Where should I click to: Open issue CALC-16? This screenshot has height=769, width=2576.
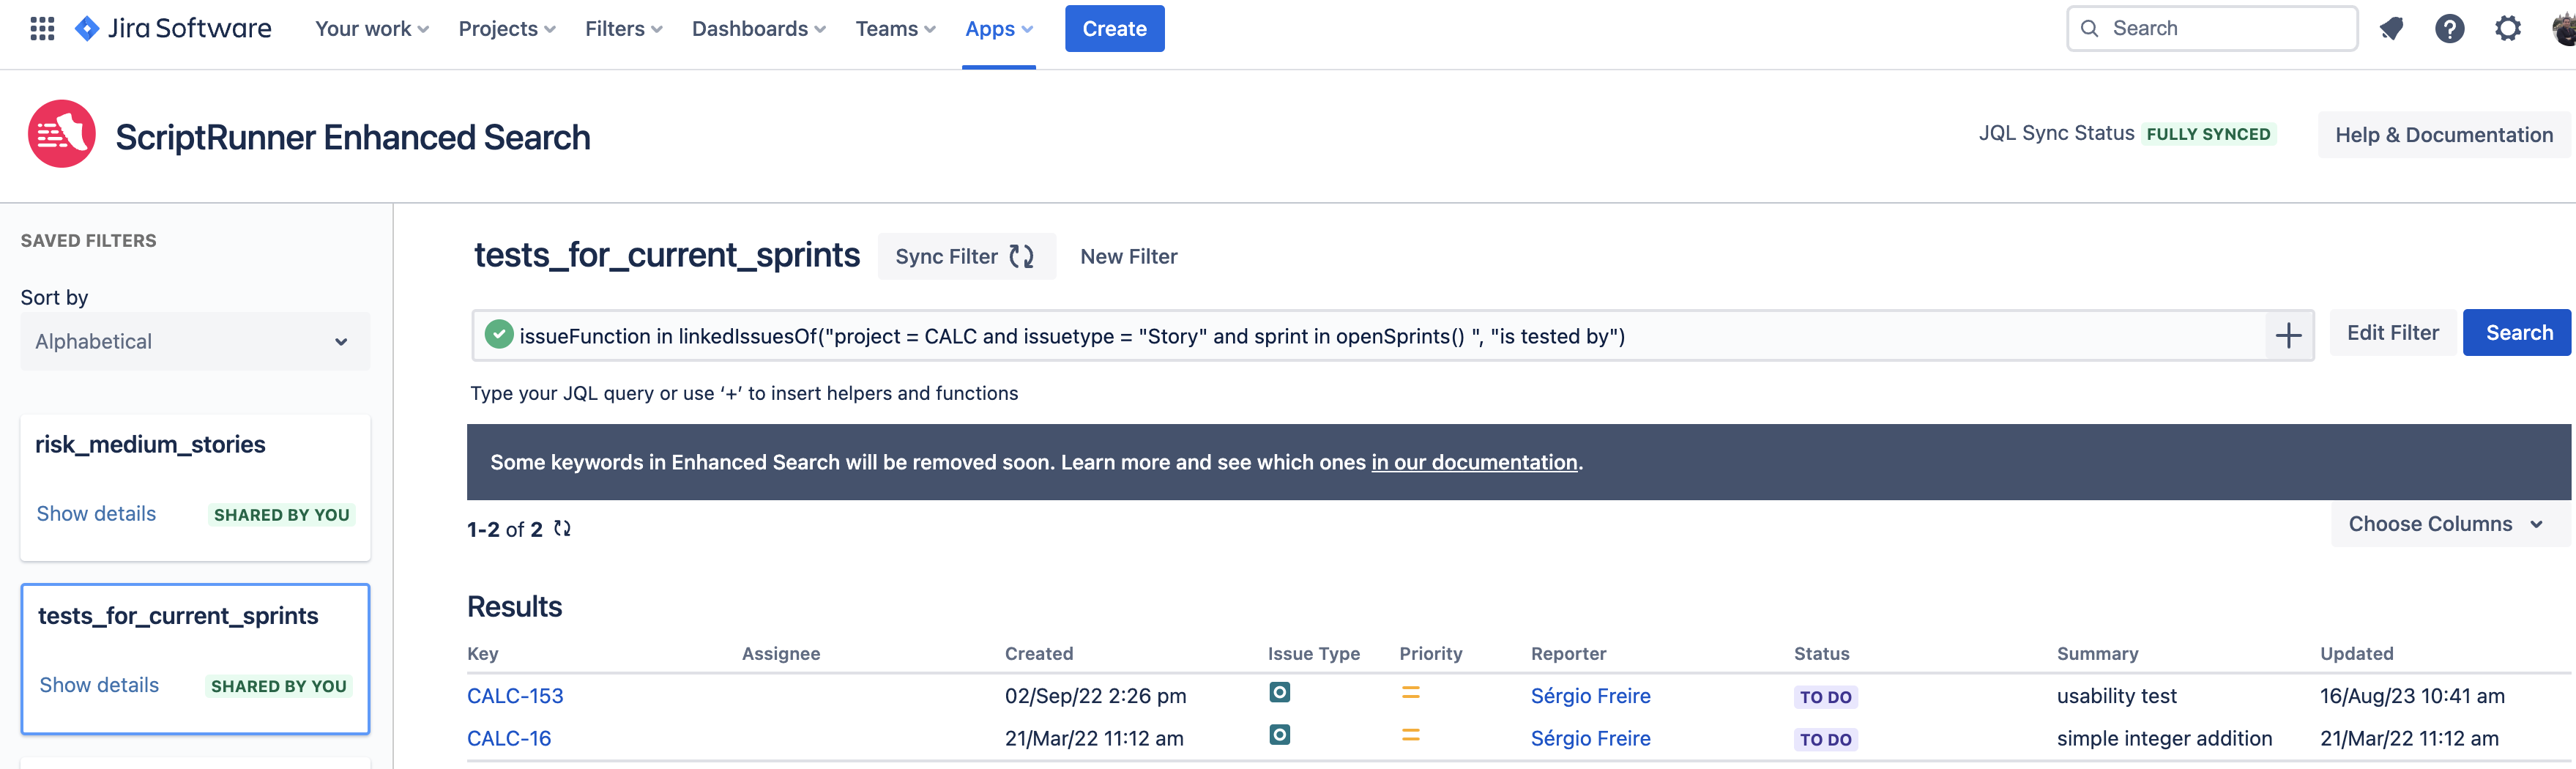(509, 739)
